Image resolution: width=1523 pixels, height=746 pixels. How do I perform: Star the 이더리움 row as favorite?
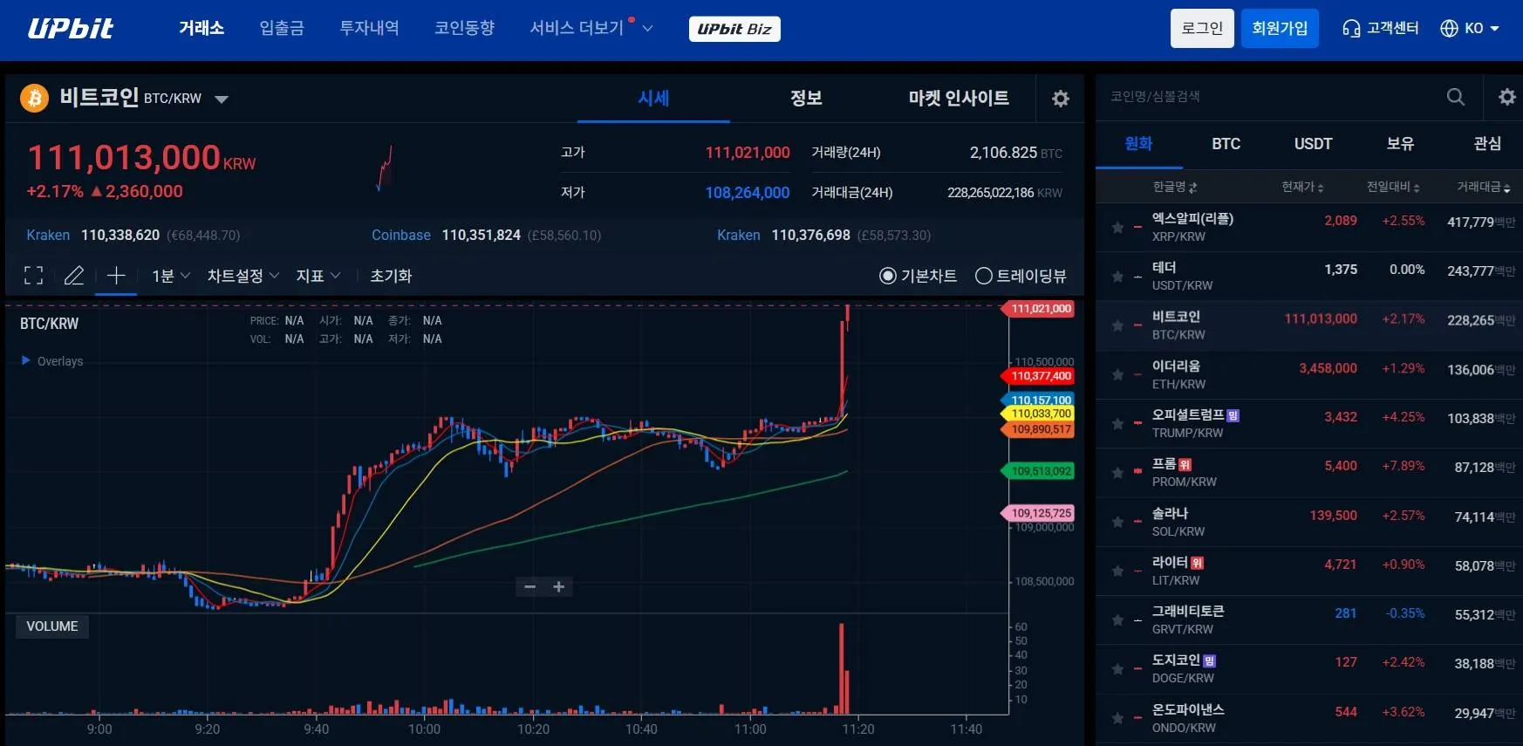(1117, 375)
